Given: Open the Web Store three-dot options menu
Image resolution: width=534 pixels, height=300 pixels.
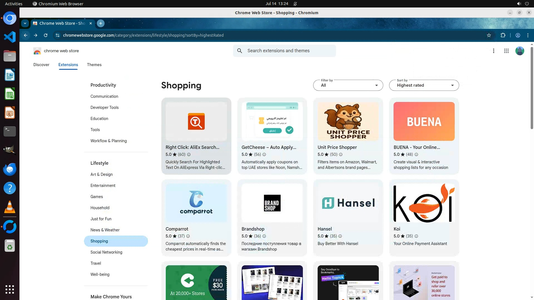Looking at the screenshot, I should pyautogui.click(x=494, y=51).
